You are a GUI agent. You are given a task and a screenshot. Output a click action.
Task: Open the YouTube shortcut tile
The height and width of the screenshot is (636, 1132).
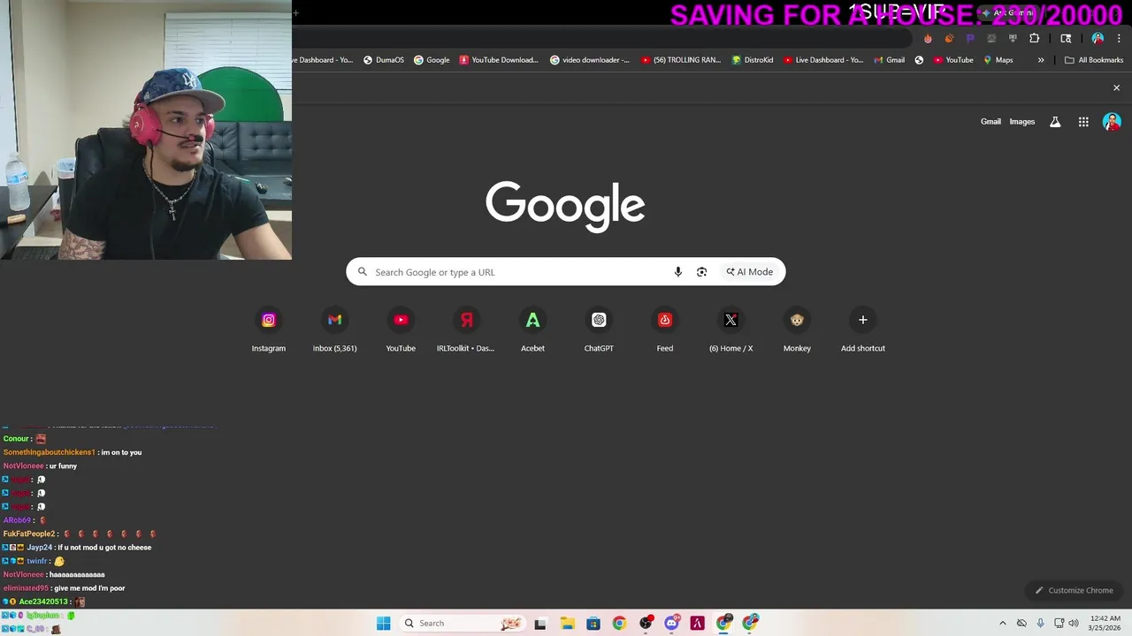point(401,330)
